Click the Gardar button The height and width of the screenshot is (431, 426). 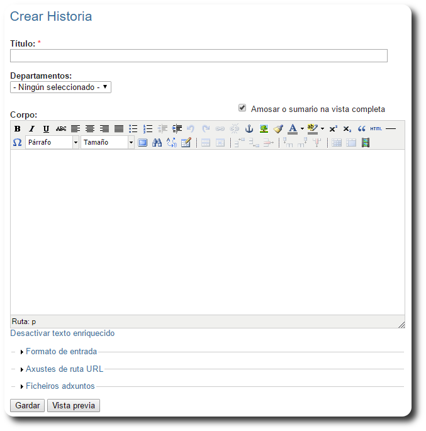coord(28,406)
